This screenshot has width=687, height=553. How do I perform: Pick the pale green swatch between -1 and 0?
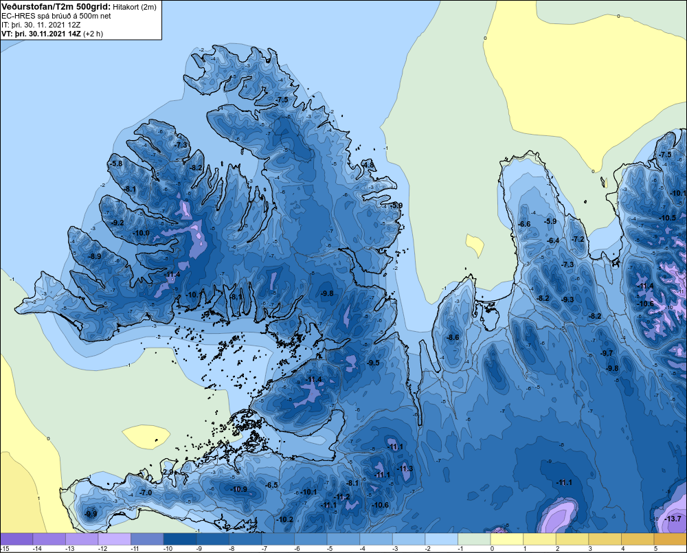click(x=474, y=539)
